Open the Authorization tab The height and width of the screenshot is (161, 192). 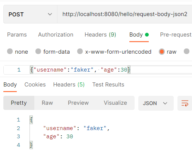pos(56,35)
